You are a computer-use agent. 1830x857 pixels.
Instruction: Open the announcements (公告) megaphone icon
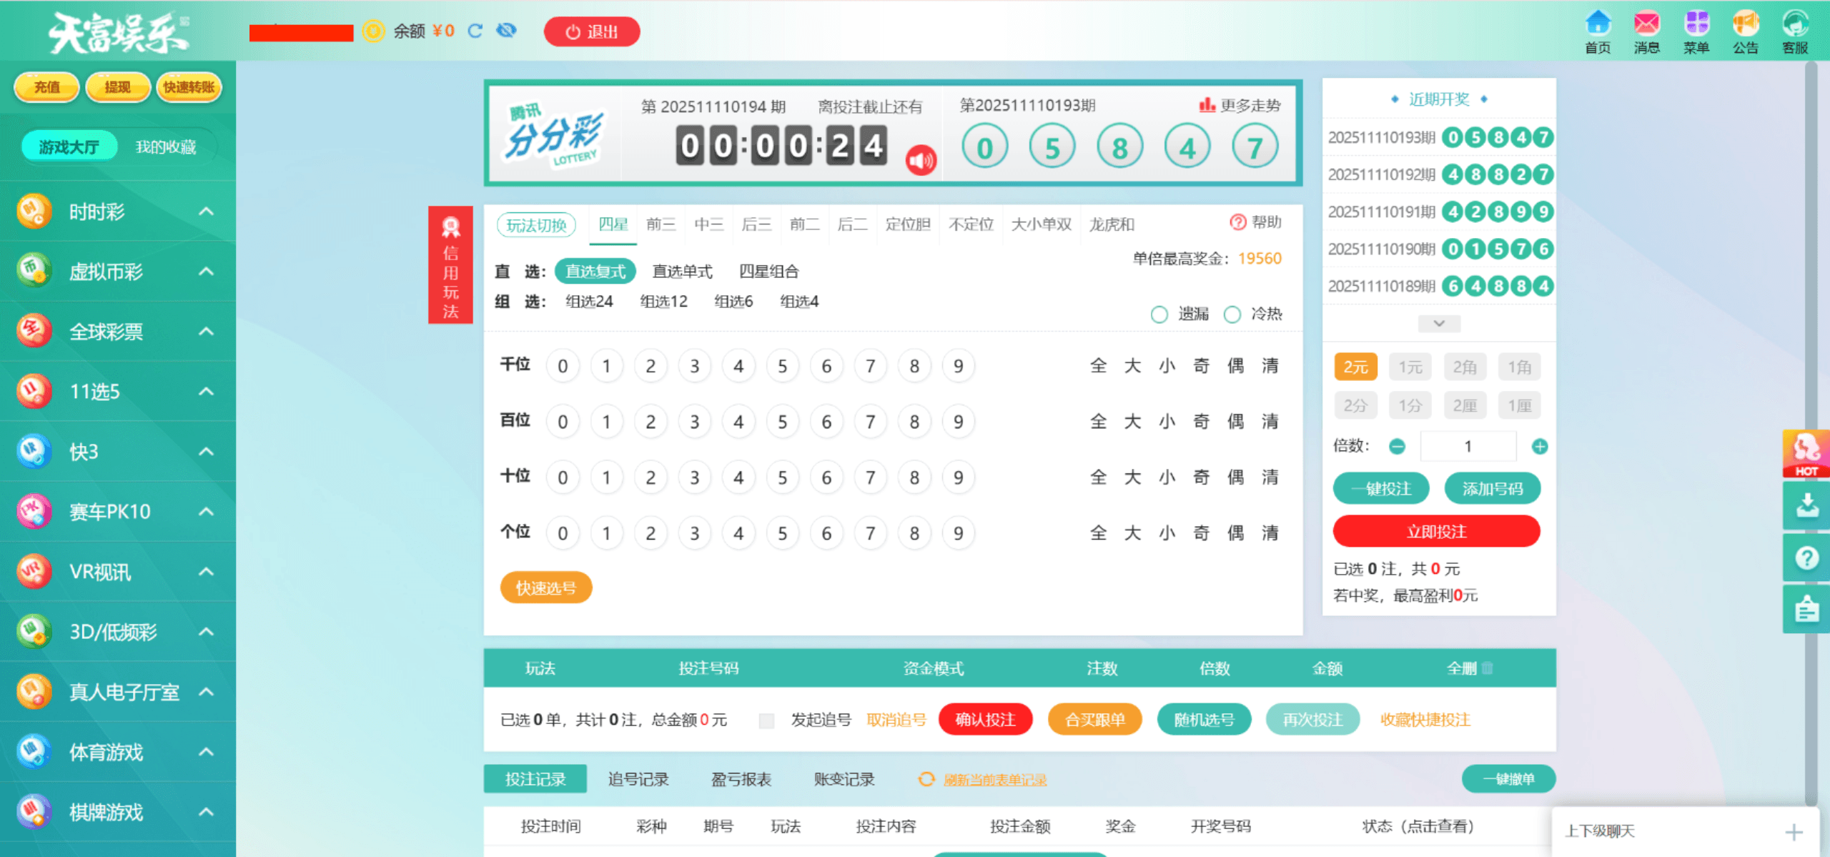coord(1745,24)
